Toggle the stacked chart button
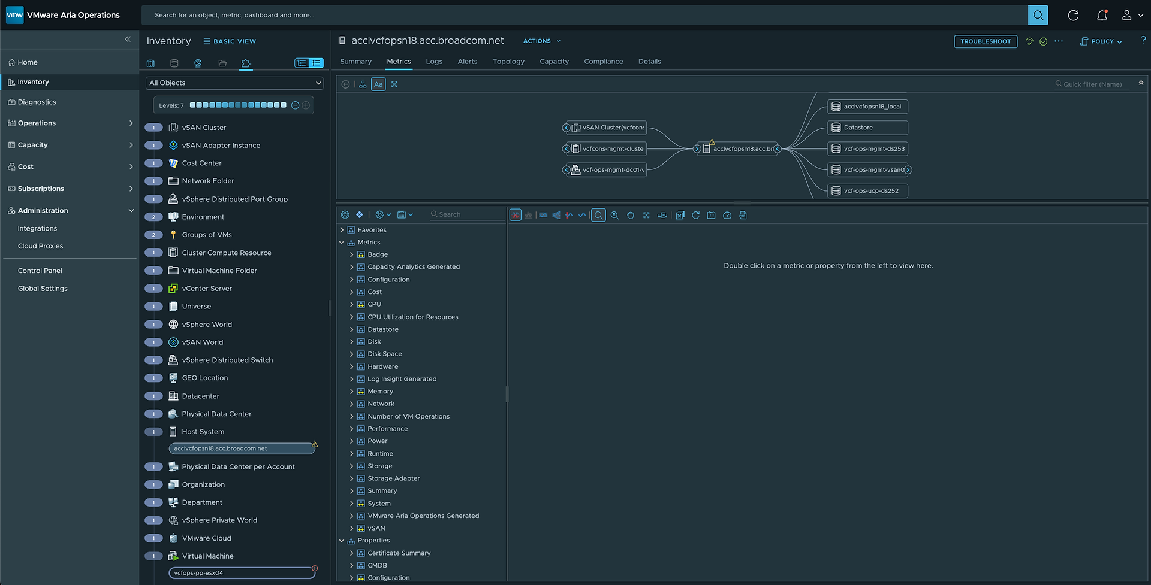The width and height of the screenshot is (1151, 585). (529, 215)
